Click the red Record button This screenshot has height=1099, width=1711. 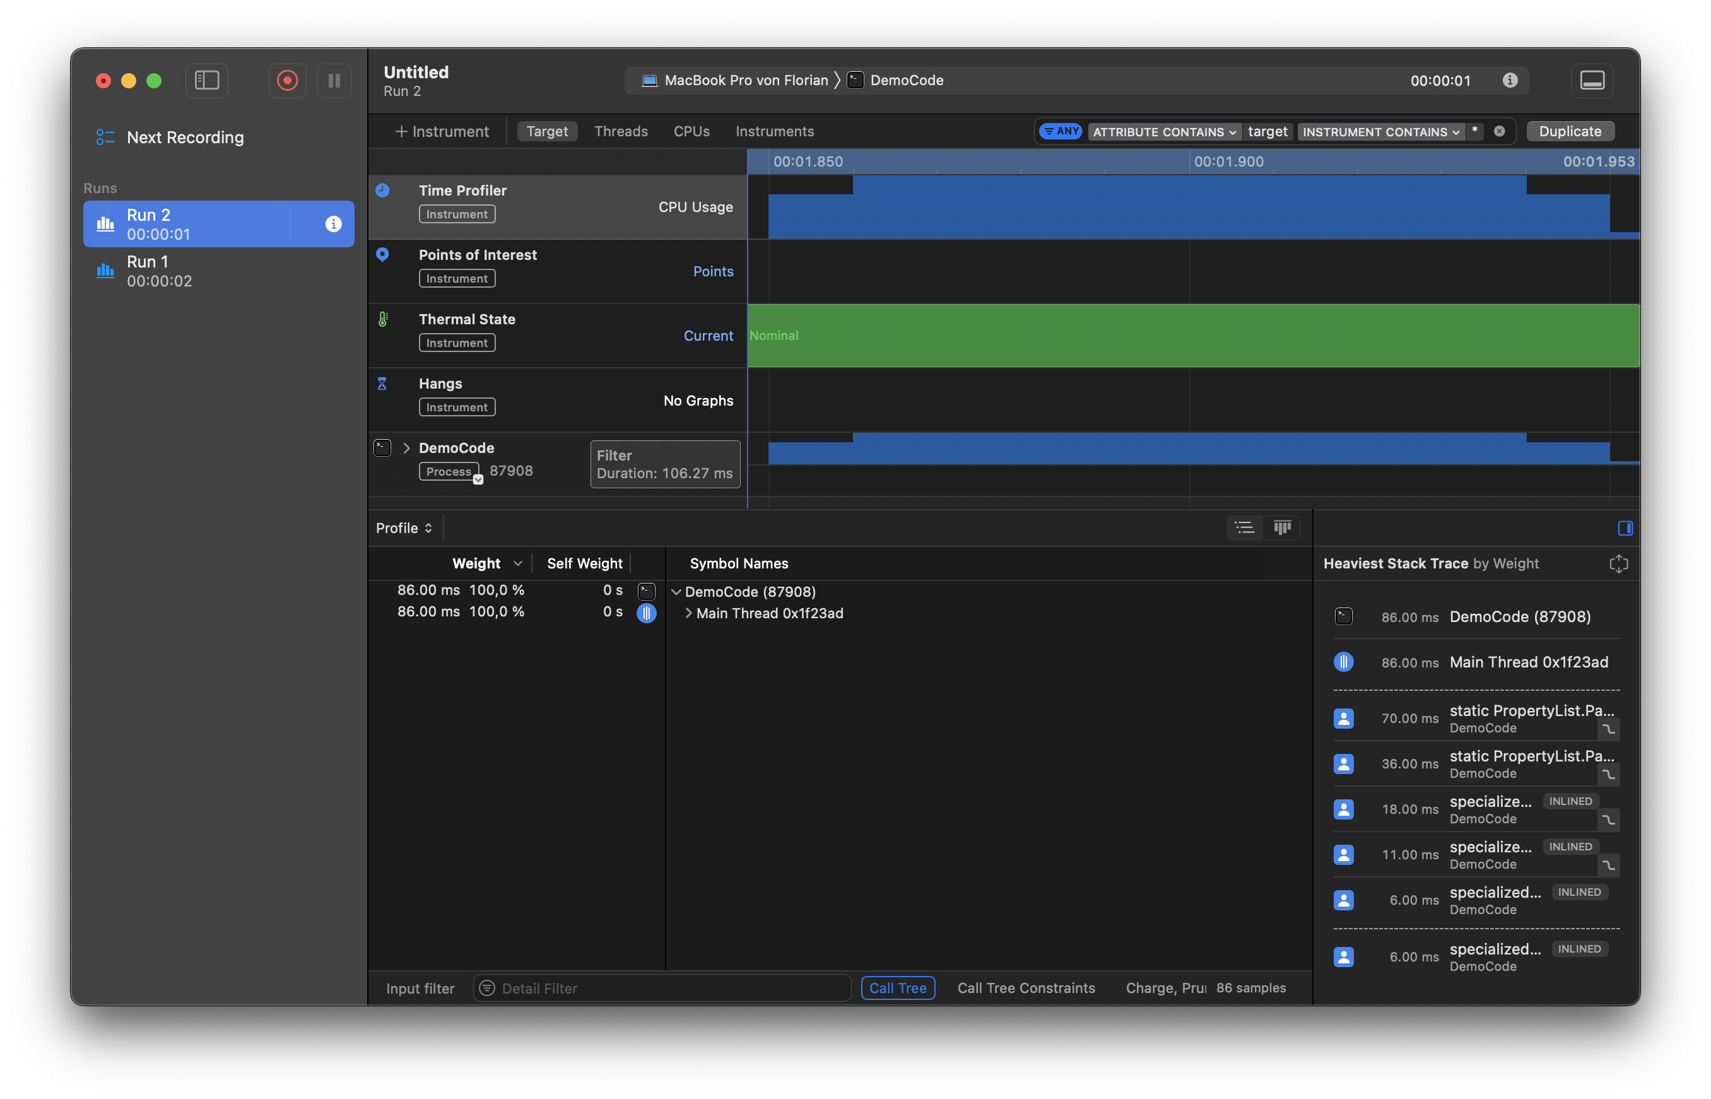point(287,81)
